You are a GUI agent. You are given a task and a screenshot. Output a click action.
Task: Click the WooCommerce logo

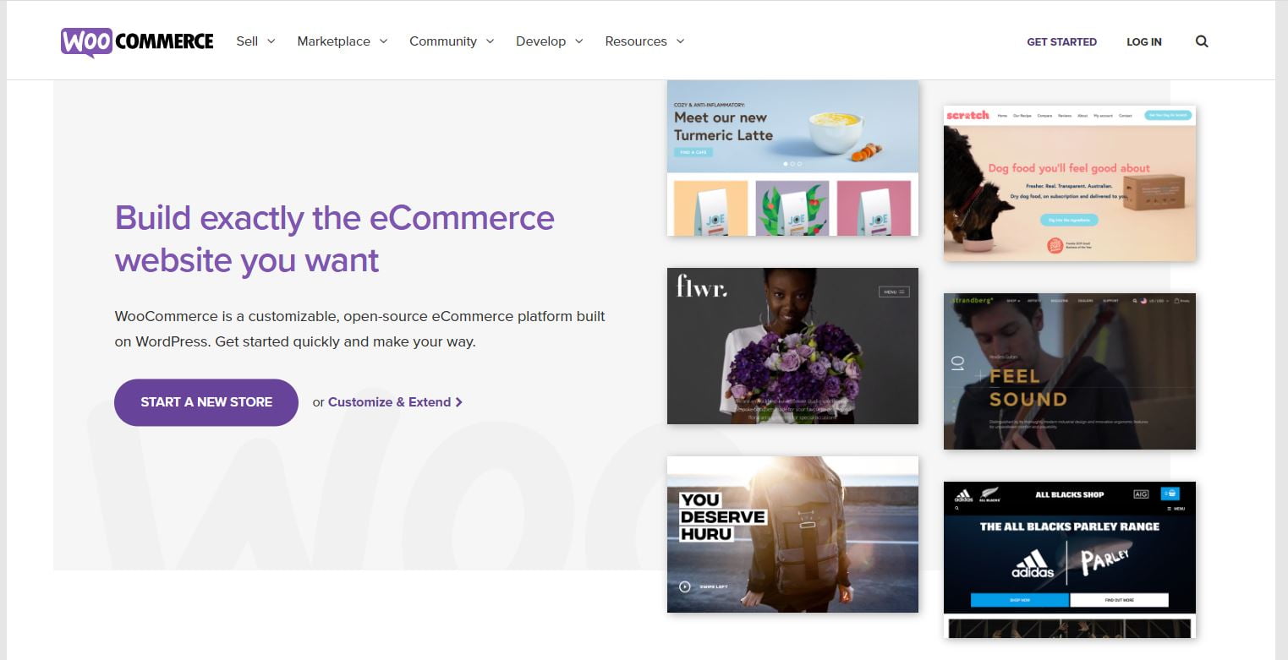[x=135, y=40]
